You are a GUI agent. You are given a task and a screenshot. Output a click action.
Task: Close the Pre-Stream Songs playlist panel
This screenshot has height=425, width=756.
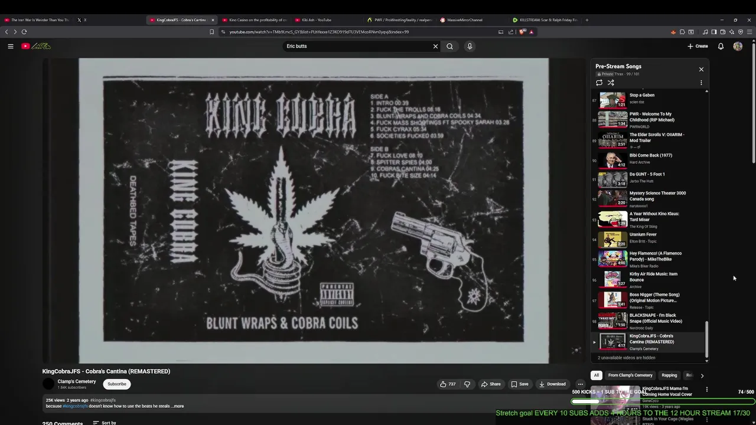(701, 69)
